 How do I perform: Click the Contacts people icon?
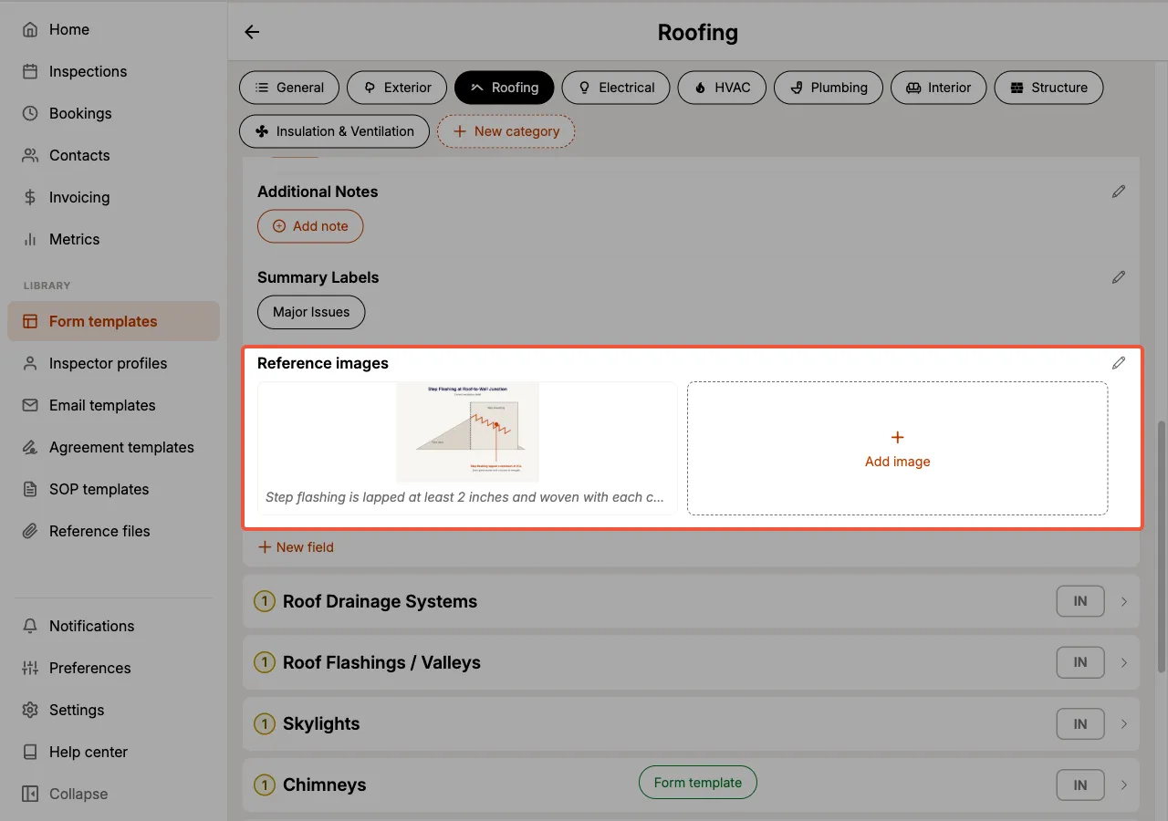click(30, 155)
